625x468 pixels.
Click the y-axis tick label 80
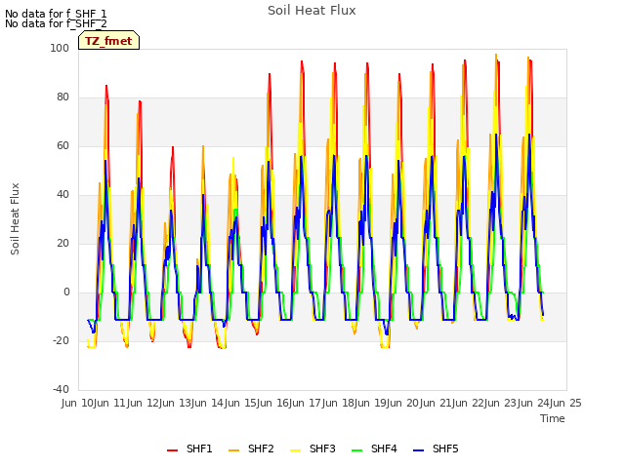tap(62, 97)
